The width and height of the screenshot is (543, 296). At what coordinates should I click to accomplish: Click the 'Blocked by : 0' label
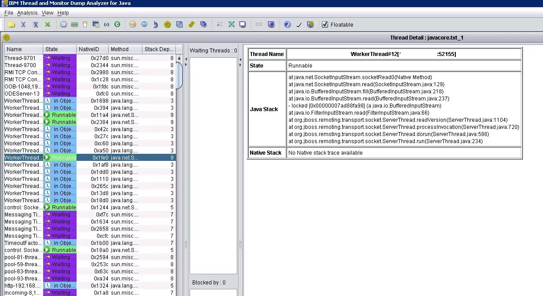pos(209,282)
